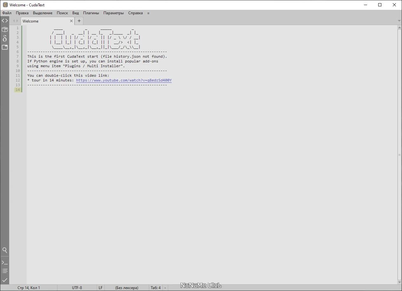Click text 'This is the first CudaText start'
The height and width of the screenshot is (291, 402).
coord(63,56)
